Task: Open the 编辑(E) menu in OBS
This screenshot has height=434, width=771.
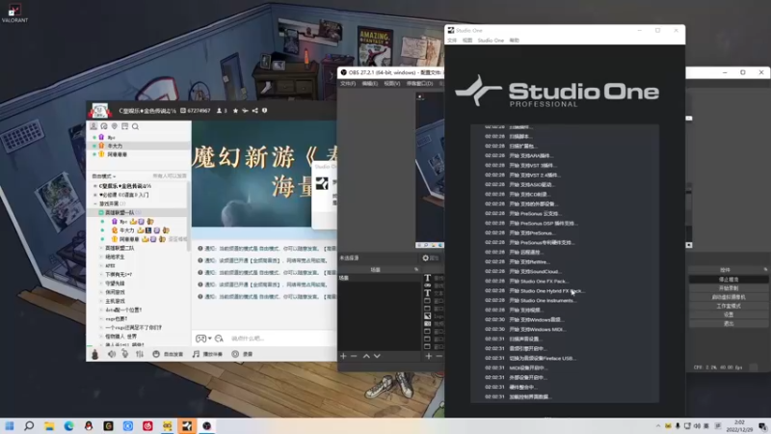Action: pos(370,84)
